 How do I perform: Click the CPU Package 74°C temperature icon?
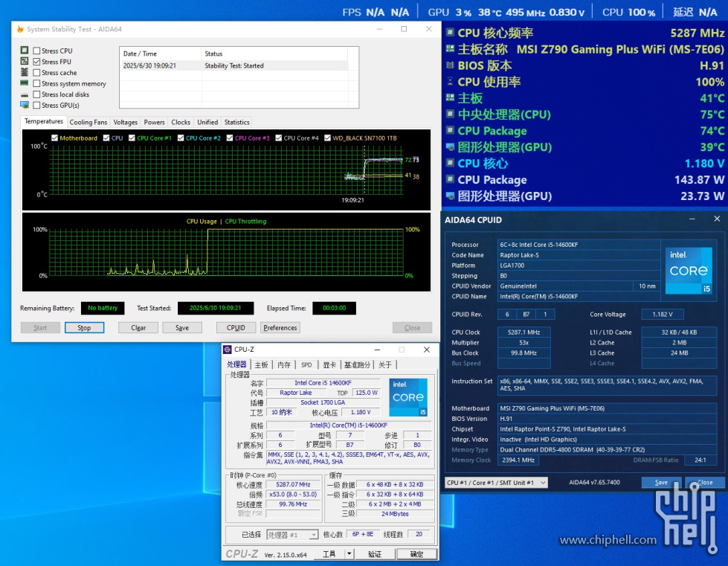pyautogui.click(x=450, y=130)
